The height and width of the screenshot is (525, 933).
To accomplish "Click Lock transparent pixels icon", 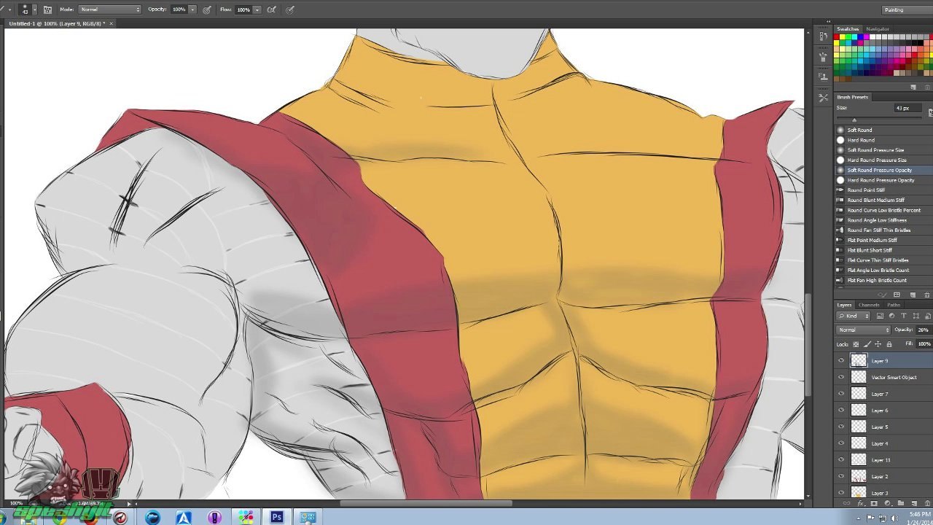I will [x=856, y=344].
